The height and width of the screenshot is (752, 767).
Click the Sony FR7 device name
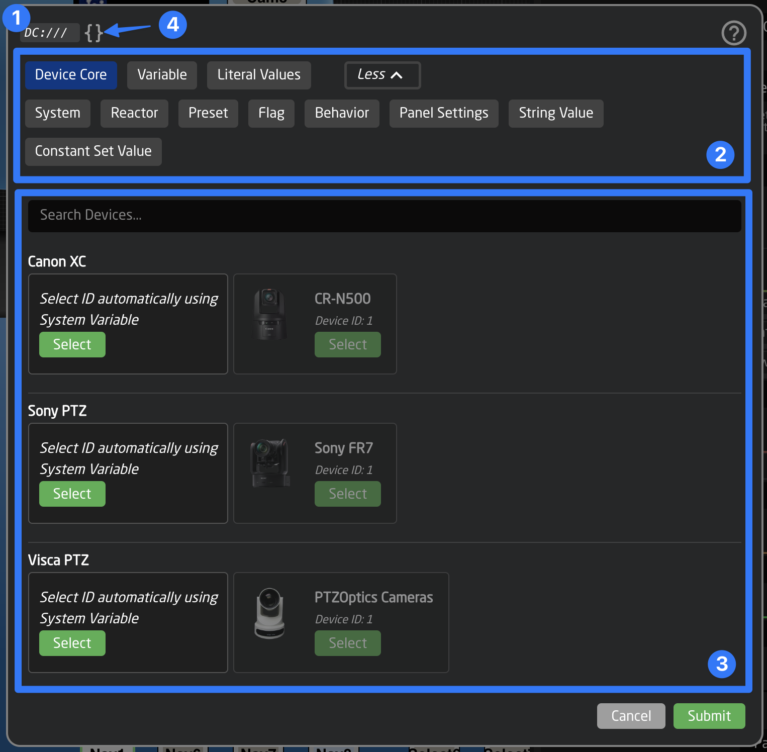(x=344, y=448)
